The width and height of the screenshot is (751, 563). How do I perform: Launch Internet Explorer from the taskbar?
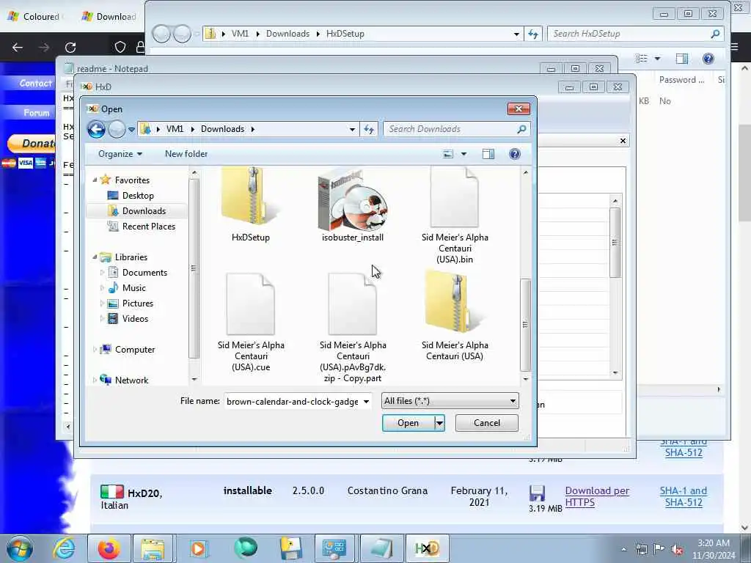click(x=64, y=548)
